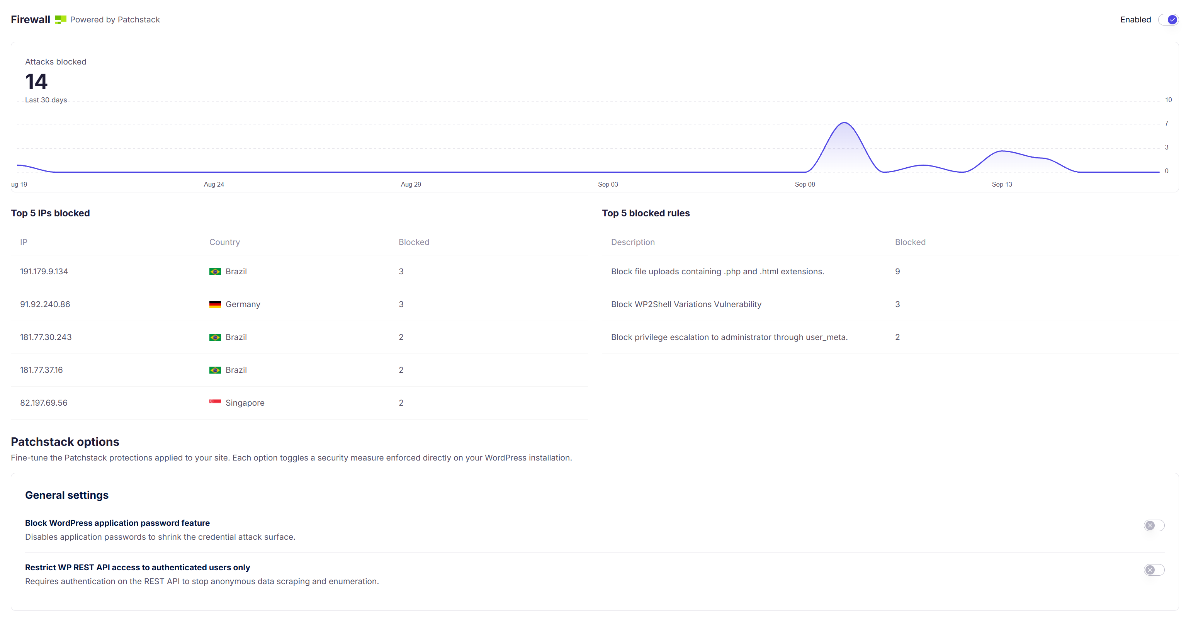Select IP address 82.197.69.56
This screenshot has width=1186, height=617.
tap(44, 403)
